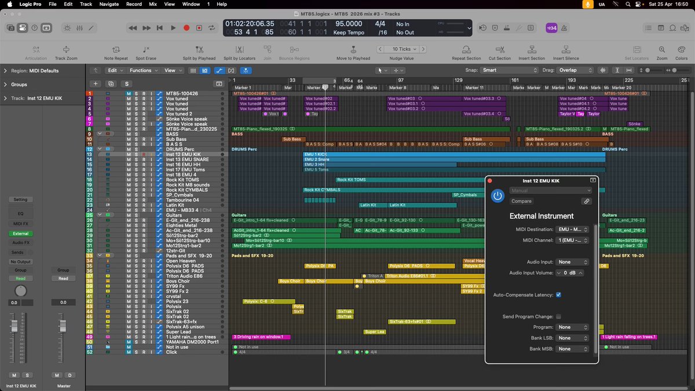Add new track with plus button
The width and height of the screenshot is (695, 391).
(x=96, y=83)
